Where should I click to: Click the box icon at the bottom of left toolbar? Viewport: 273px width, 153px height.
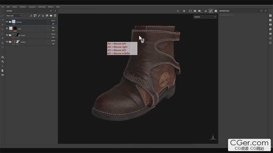tap(2, 75)
